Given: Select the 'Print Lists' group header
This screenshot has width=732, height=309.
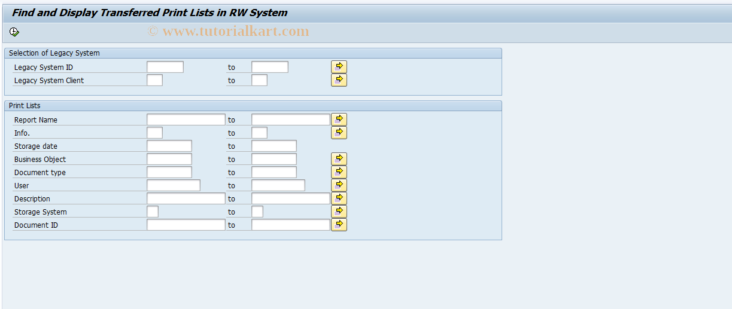Looking at the screenshot, I should 25,106.
